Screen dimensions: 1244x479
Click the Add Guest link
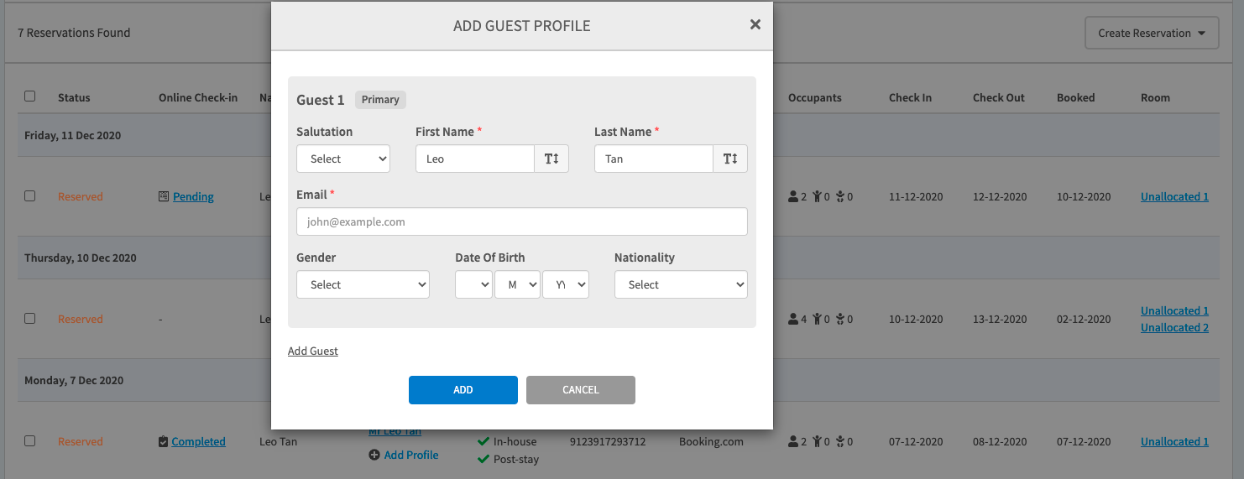click(313, 351)
